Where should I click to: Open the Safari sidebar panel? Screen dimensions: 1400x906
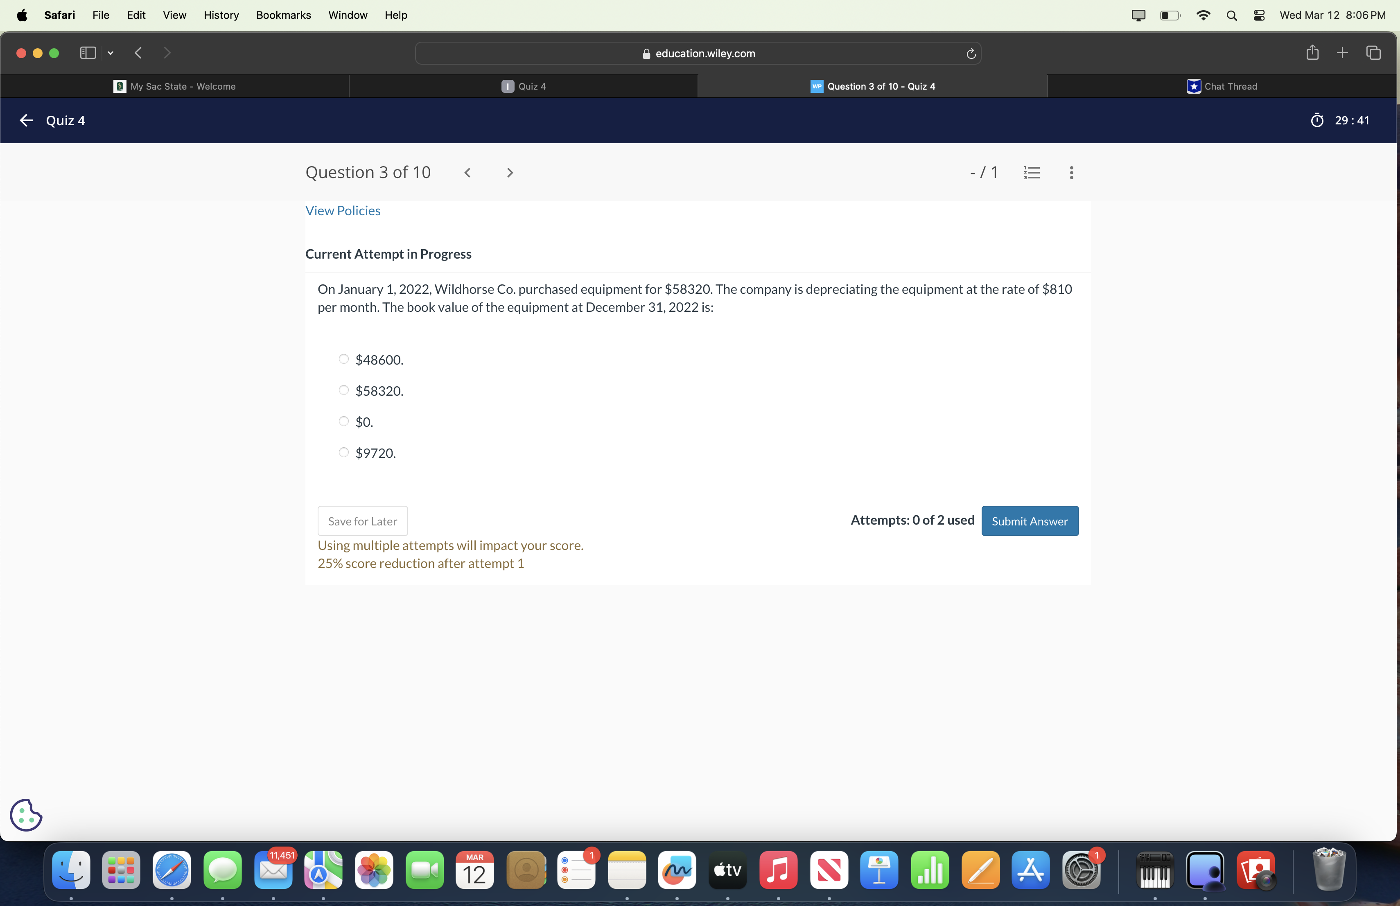87,53
